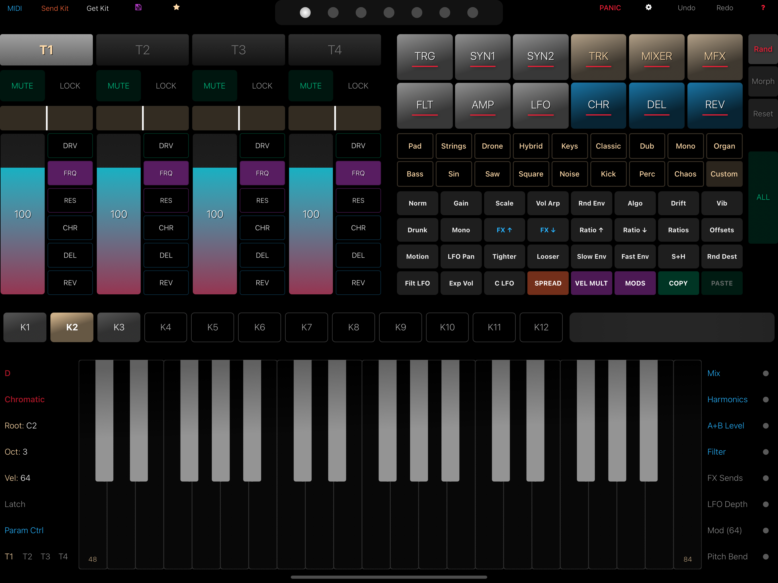The width and height of the screenshot is (778, 583).
Task: Open the SYN1 page
Action: [483, 57]
